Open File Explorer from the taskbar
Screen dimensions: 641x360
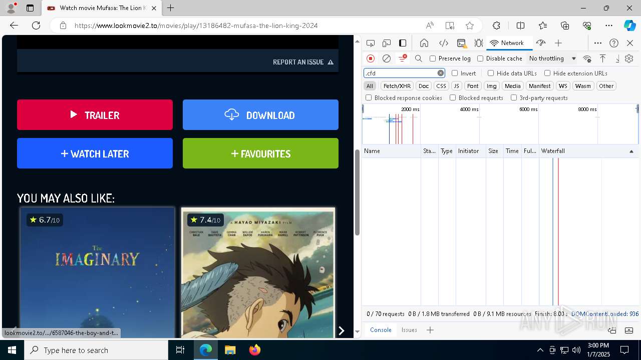click(230, 350)
